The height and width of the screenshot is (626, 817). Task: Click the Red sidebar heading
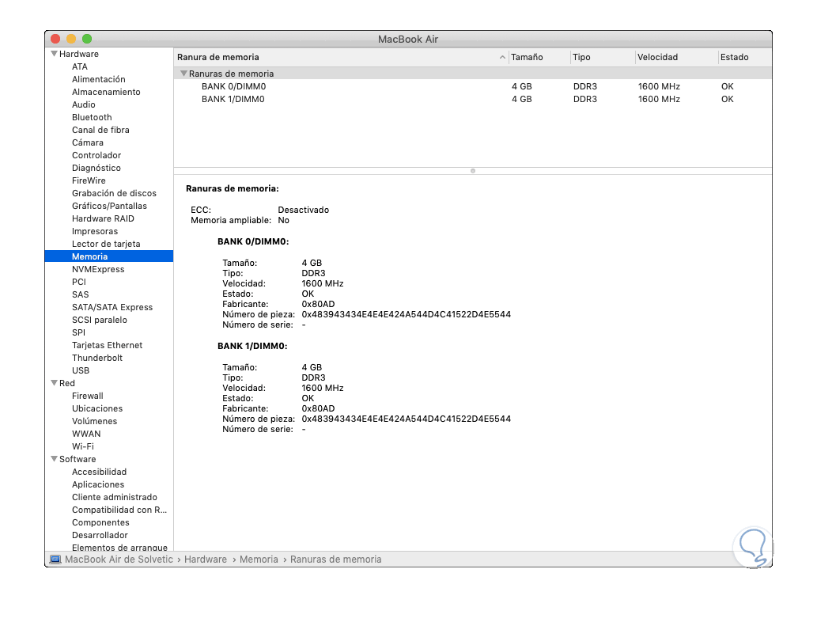pos(66,383)
